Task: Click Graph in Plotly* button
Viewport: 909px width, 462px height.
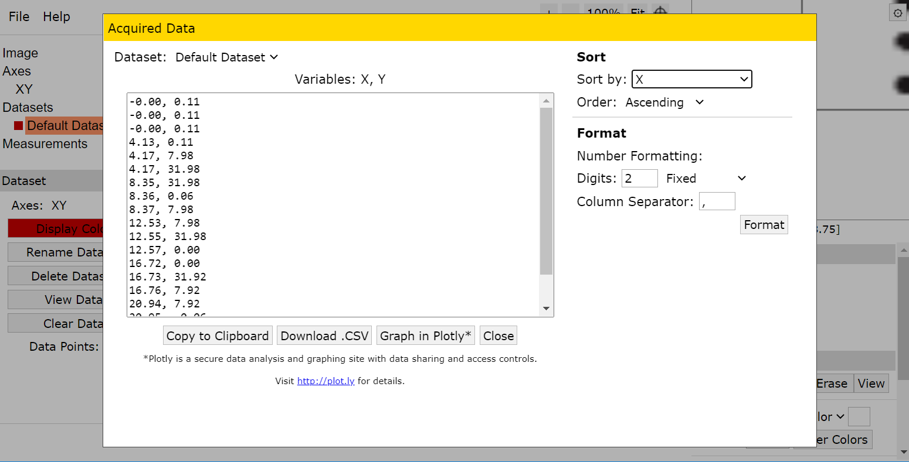Action: click(x=425, y=336)
